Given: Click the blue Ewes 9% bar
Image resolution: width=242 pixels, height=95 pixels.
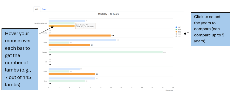Looking at the screenshot, I should point(72,78).
